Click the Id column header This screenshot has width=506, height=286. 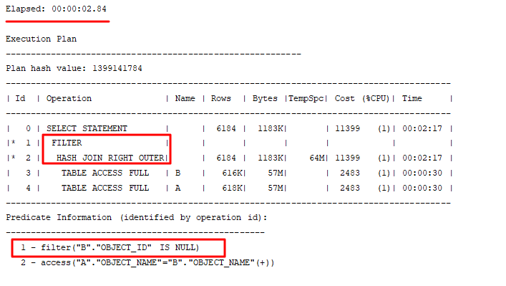pyautogui.click(x=20, y=98)
